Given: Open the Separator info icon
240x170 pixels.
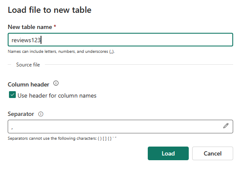Looking at the screenshot, I should pyautogui.click(x=41, y=114).
